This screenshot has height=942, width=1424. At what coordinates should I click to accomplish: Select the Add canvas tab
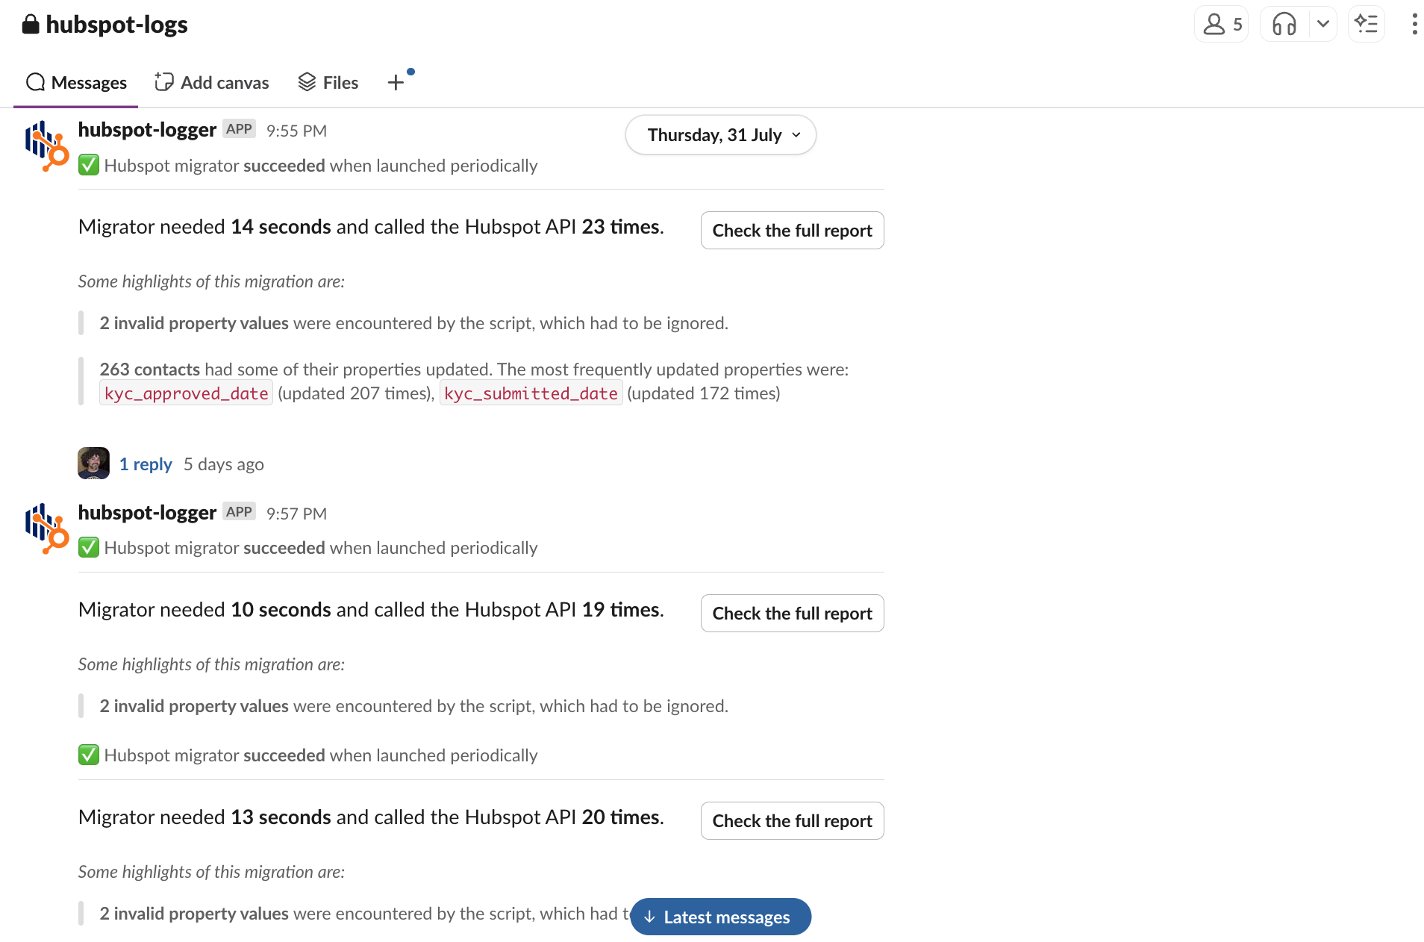pos(212,82)
